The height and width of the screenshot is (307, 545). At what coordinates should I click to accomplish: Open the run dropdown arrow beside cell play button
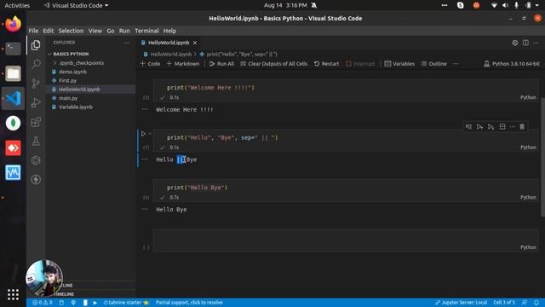tap(150, 134)
